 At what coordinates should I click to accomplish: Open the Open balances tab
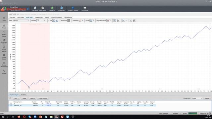click(x=68, y=18)
